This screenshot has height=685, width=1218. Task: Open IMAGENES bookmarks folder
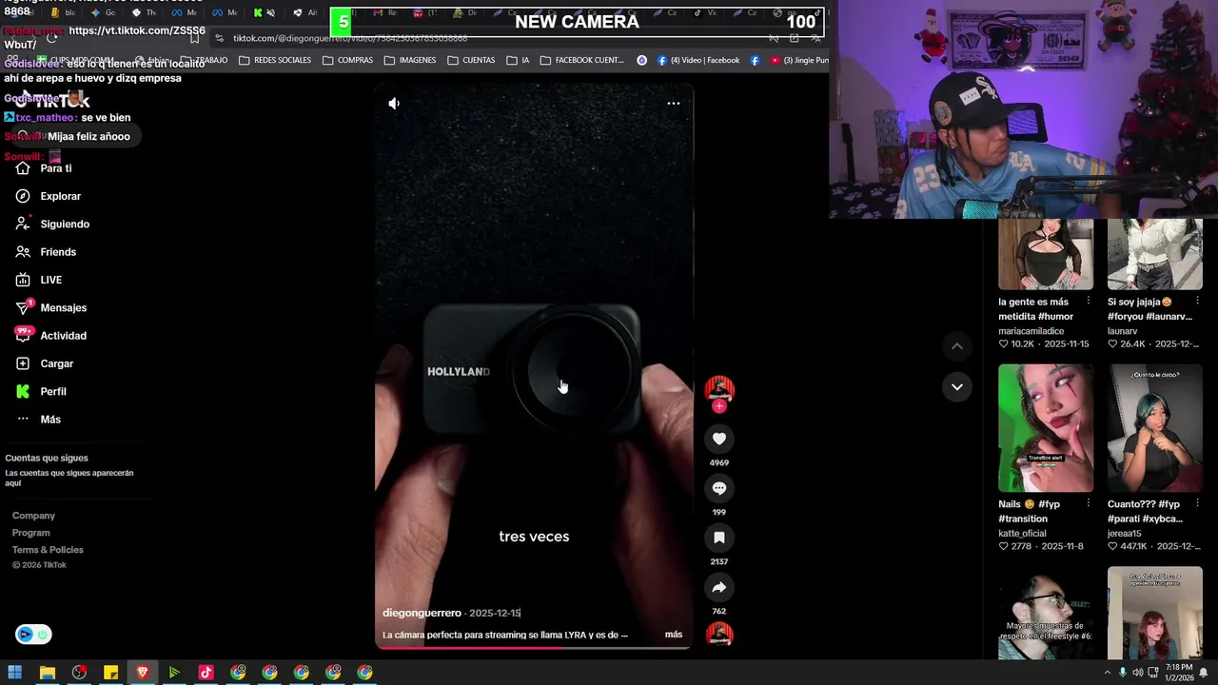coord(410,60)
